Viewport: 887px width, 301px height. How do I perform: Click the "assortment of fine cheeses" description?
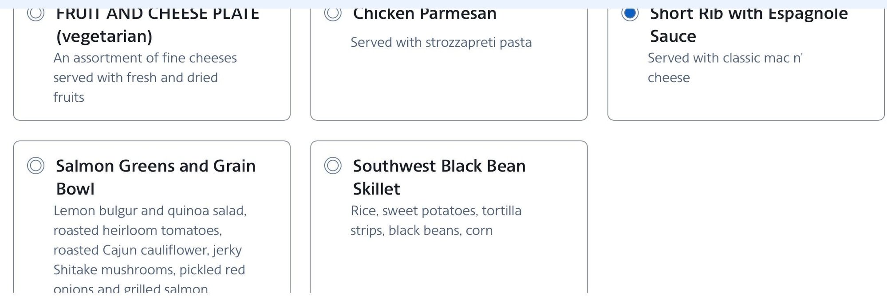(x=145, y=58)
